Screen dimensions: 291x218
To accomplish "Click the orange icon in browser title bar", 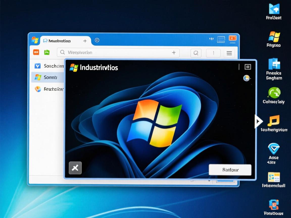I will [x=232, y=38].
